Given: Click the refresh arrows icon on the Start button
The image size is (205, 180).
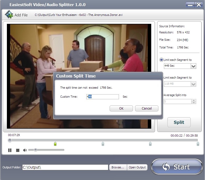Looking at the screenshot, I should pos(166,167).
